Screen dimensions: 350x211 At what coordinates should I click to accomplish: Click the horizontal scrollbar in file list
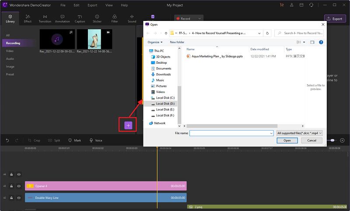pos(232,126)
